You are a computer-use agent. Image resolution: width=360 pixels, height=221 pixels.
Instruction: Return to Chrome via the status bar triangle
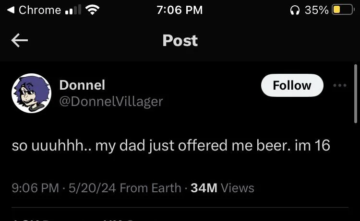[x=11, y=10]
